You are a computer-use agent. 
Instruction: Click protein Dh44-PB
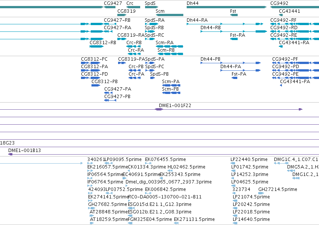(x=231, y=63)
